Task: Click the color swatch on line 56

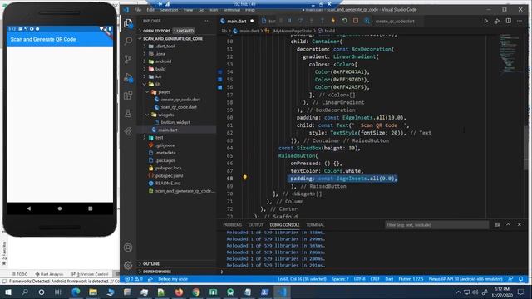Action: coord(219,87)
